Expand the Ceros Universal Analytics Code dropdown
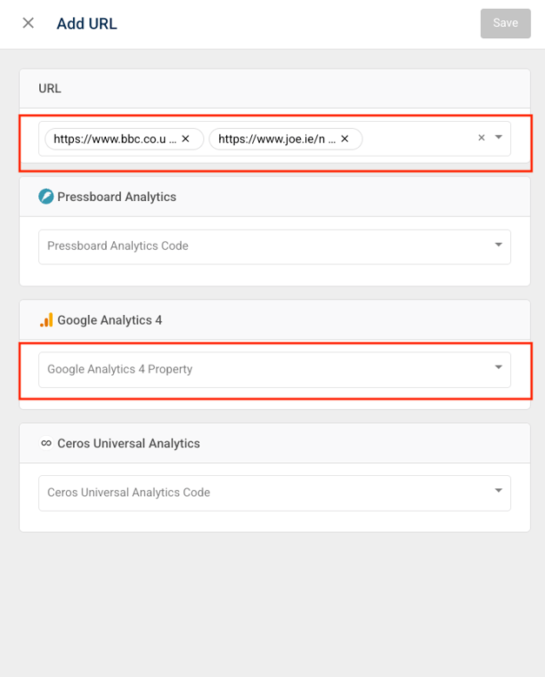 (x=499, y=492)
